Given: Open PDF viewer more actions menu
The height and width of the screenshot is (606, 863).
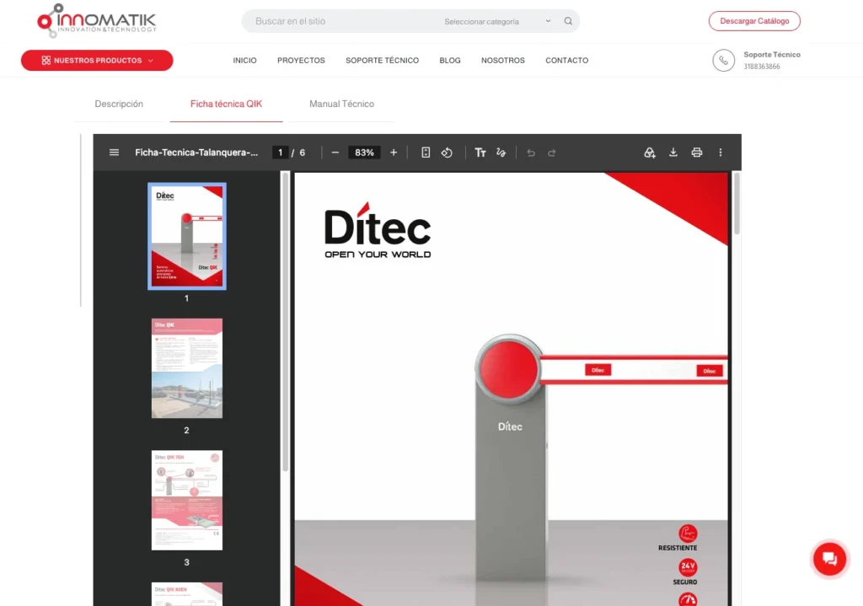Looking at the screenshot, I should click(721, 153).
